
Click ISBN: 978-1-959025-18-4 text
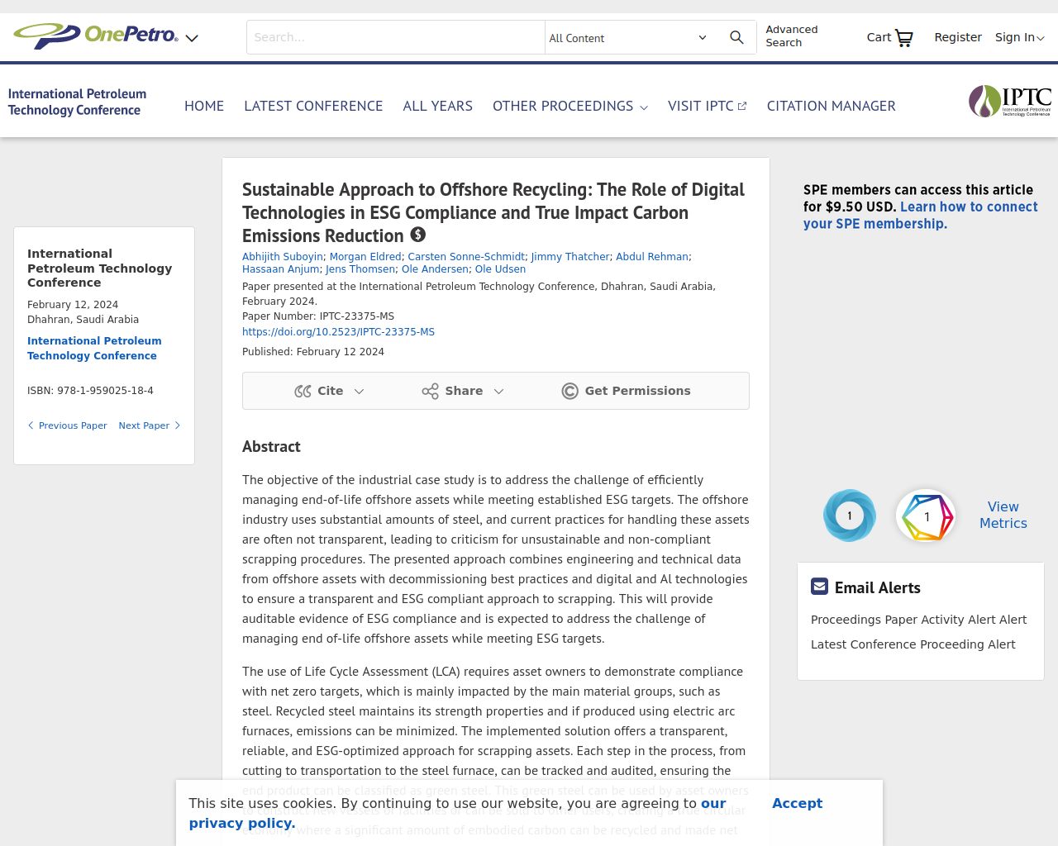tap(90, 391)
